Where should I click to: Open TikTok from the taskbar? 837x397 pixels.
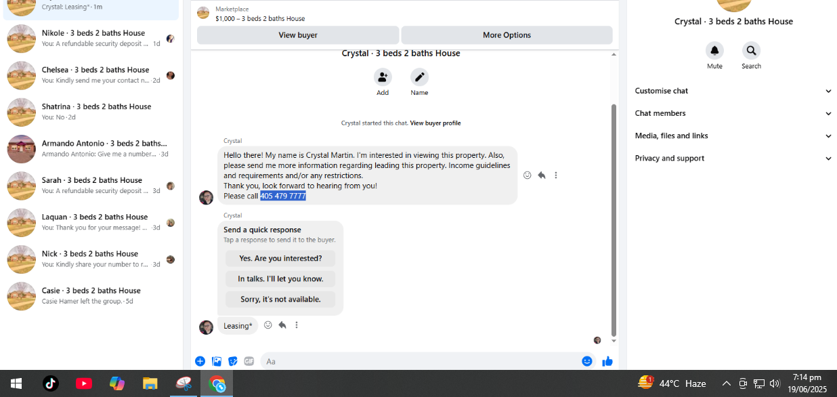point(51,383)
